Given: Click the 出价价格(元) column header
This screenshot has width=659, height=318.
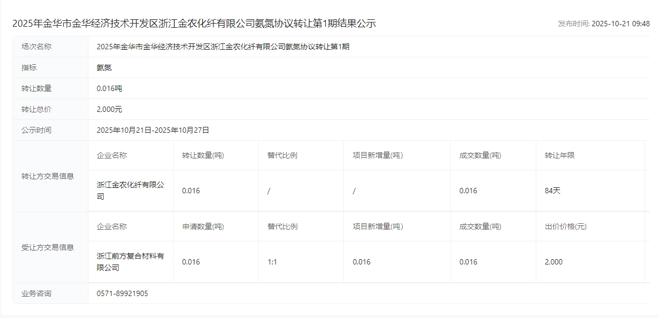Looking at the screenshot, I should [565, 226].
